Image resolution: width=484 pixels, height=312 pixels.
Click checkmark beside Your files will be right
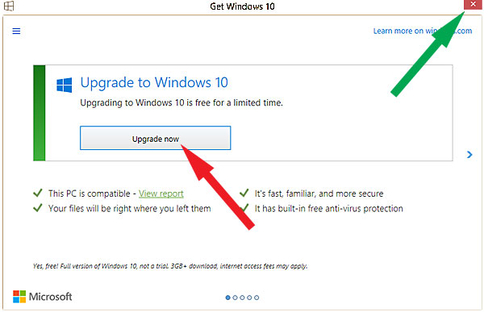click(x=38, y=208)
